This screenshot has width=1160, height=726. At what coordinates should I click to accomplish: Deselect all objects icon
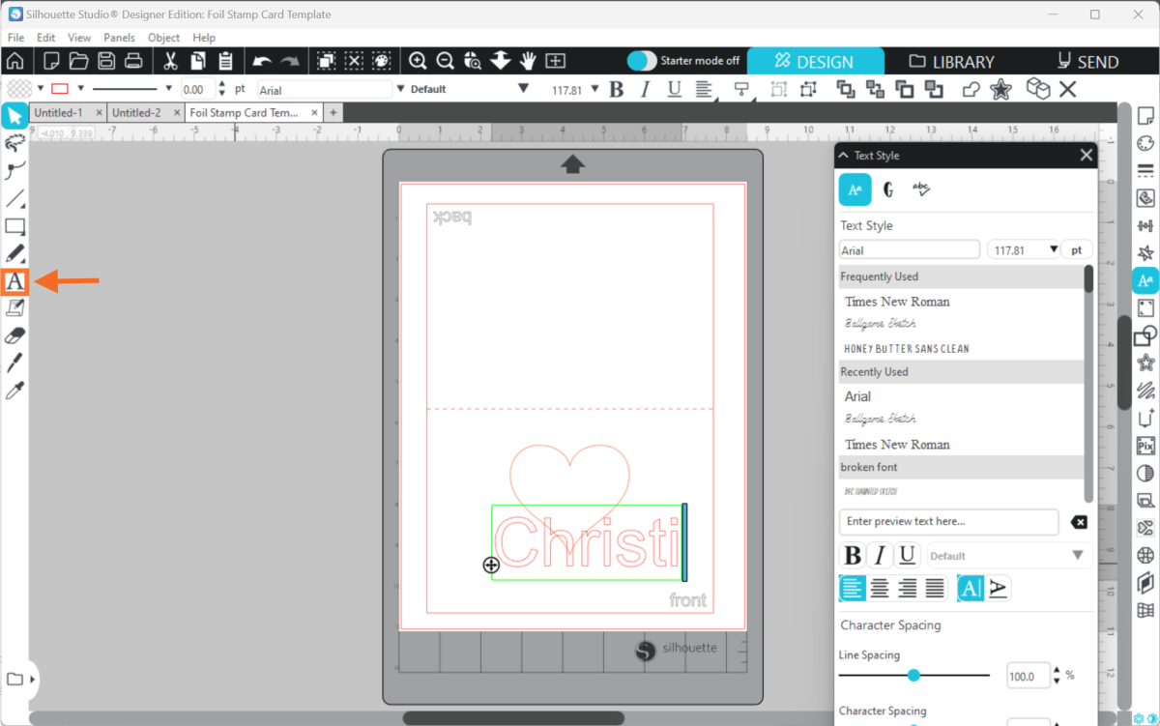coord(354,61)
